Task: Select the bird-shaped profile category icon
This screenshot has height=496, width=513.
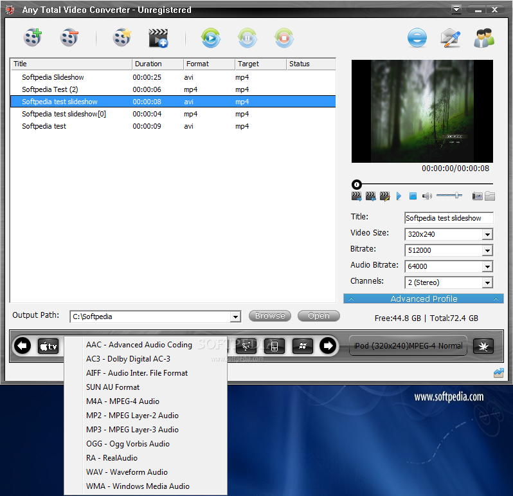Action: (246, 346)
